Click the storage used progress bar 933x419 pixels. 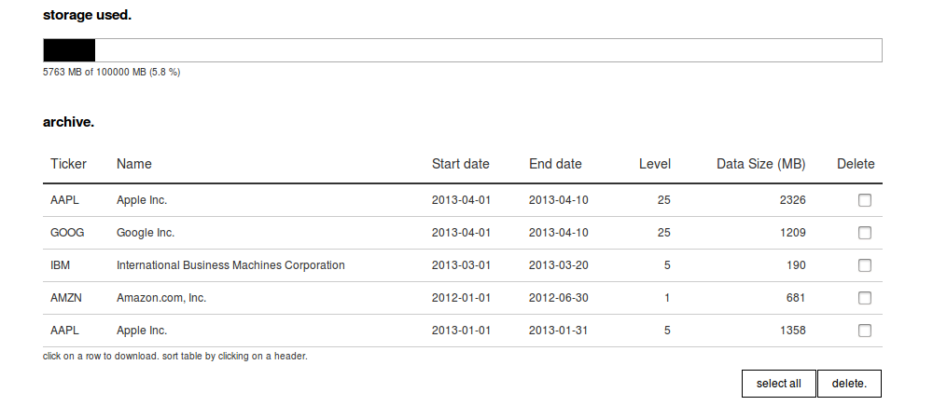click(462, 50)
